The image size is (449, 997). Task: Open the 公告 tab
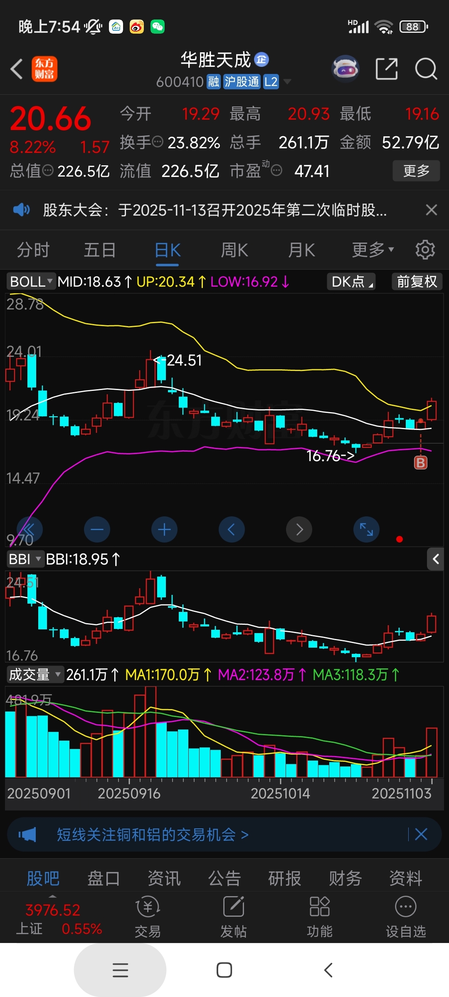[224, 879]
